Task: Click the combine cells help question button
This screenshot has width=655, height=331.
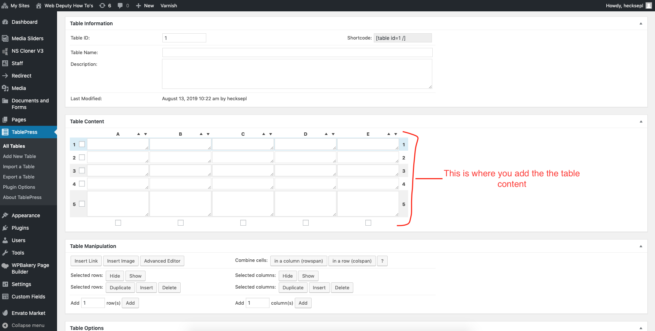Action: click(382, 261)
